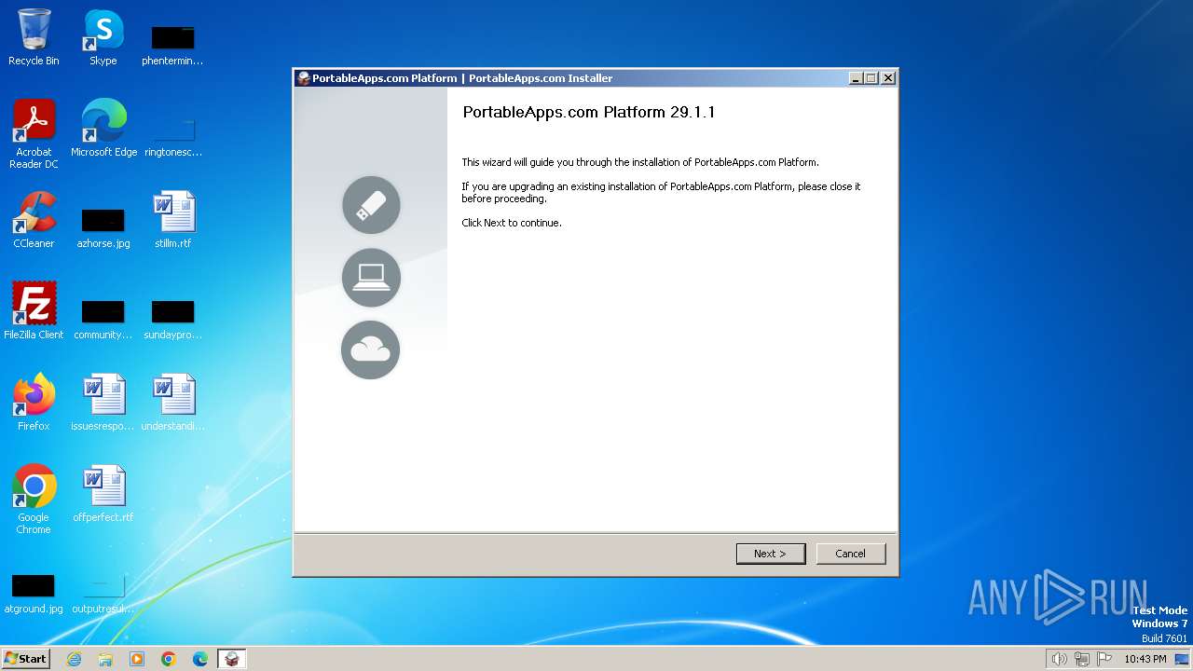Viewport: 1193px width, 671px height.
Task: Select the CCleaner desktop shortcut
Action: click(x=34, y=220)
